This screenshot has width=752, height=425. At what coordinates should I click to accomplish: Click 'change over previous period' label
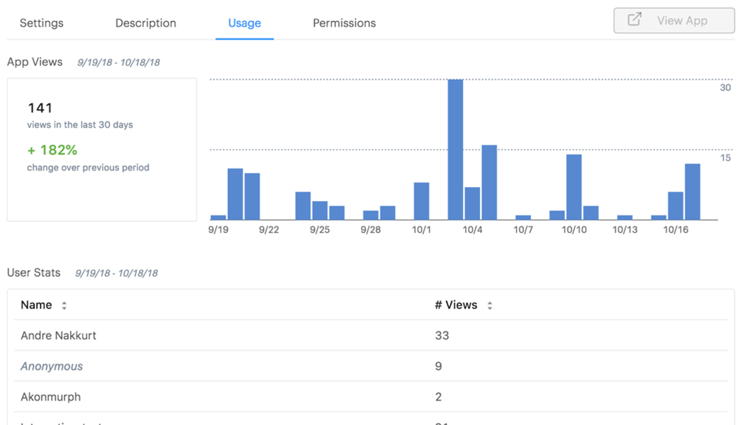tap(88, 168)
